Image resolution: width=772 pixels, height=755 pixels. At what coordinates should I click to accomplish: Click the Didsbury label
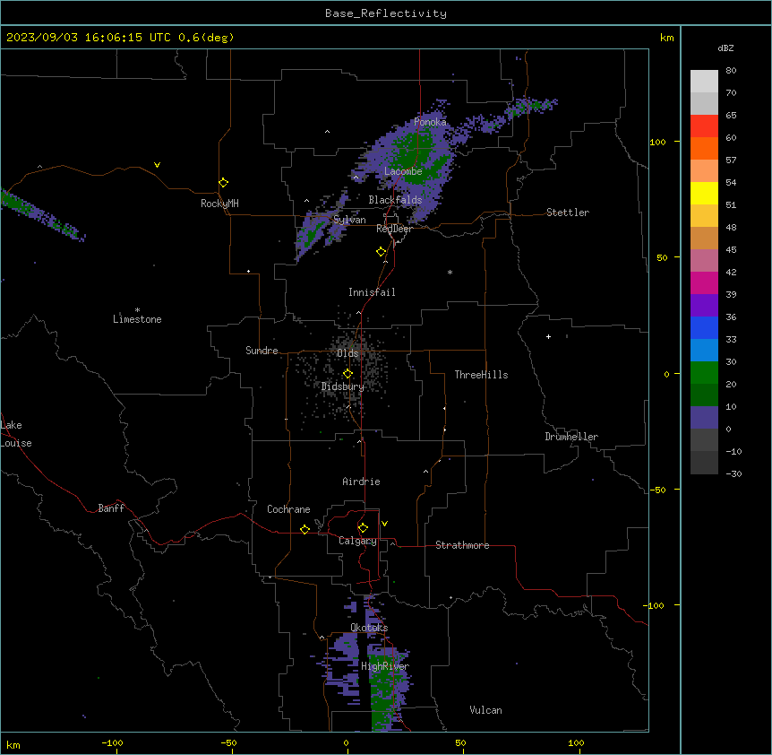click(343, 386)
